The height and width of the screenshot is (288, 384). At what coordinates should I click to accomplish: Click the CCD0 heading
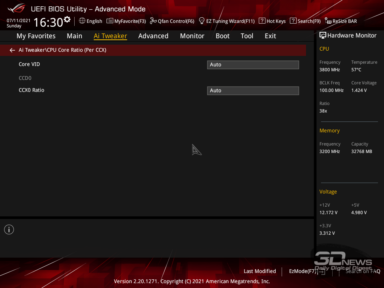point(25,78)
